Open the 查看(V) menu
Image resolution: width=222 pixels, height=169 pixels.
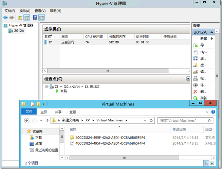(x=40, y=11)
